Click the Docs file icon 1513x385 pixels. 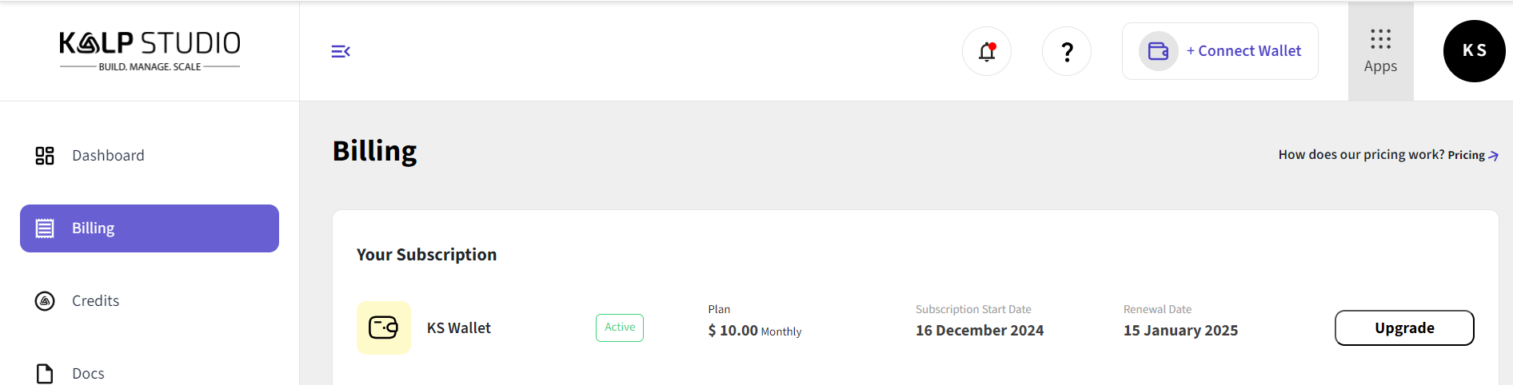pos(45,373)
